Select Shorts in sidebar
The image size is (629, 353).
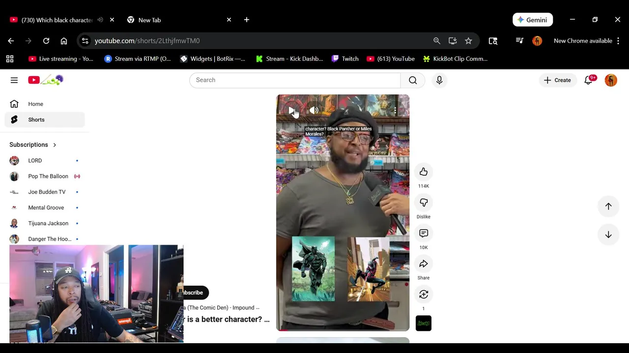[45, 120]
